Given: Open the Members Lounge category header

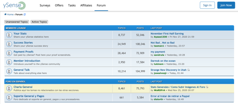Looking at the screenshot, I should (16, 28).
